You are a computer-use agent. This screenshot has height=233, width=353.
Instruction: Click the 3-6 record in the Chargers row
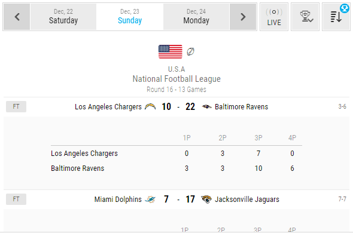(x=342, y=106)
